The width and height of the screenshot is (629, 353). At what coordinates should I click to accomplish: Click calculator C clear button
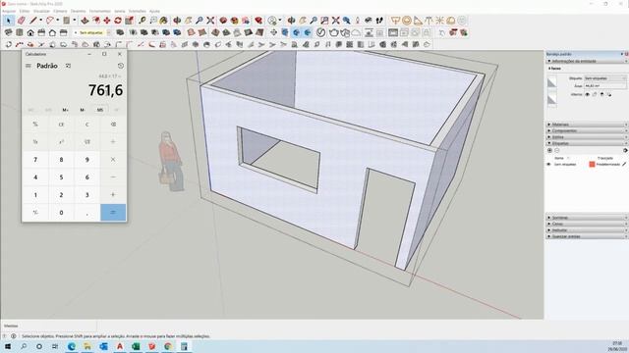tap(87, 125)
